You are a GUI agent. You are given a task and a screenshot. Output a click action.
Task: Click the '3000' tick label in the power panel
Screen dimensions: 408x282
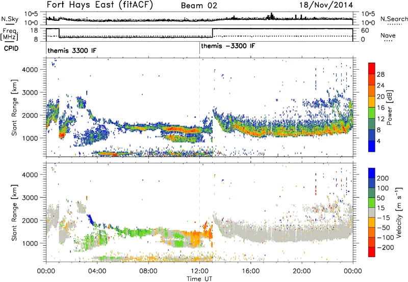[30, 93]
